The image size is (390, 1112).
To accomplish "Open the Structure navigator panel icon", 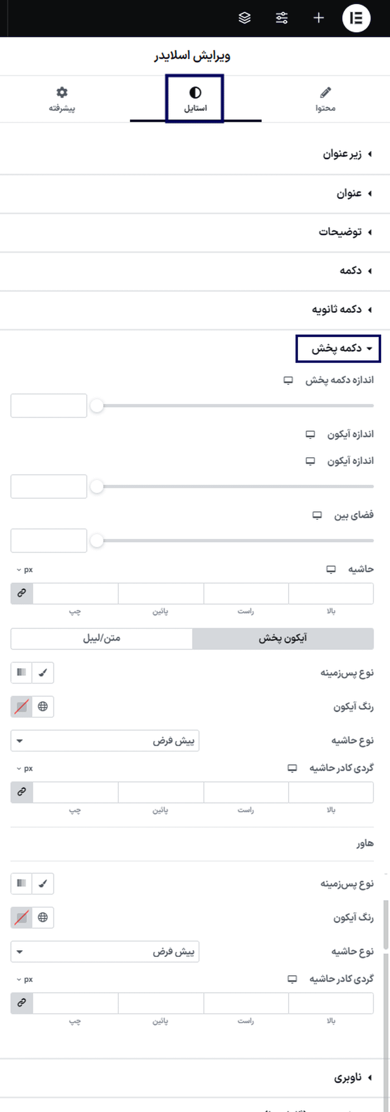I will (x=243, y=17).
